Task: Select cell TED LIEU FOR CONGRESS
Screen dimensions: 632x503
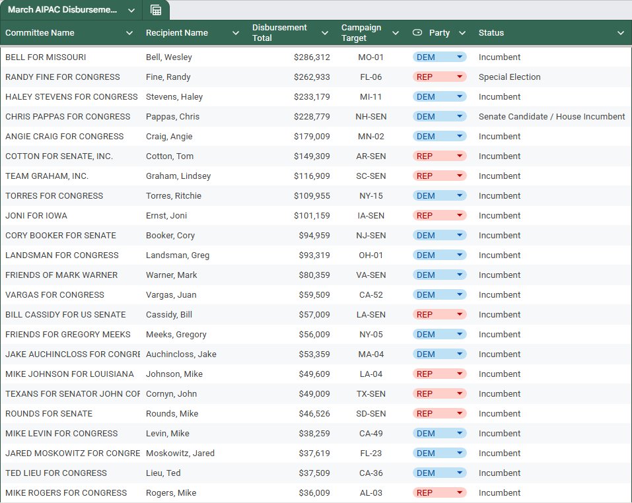Action: pos(71,473)
